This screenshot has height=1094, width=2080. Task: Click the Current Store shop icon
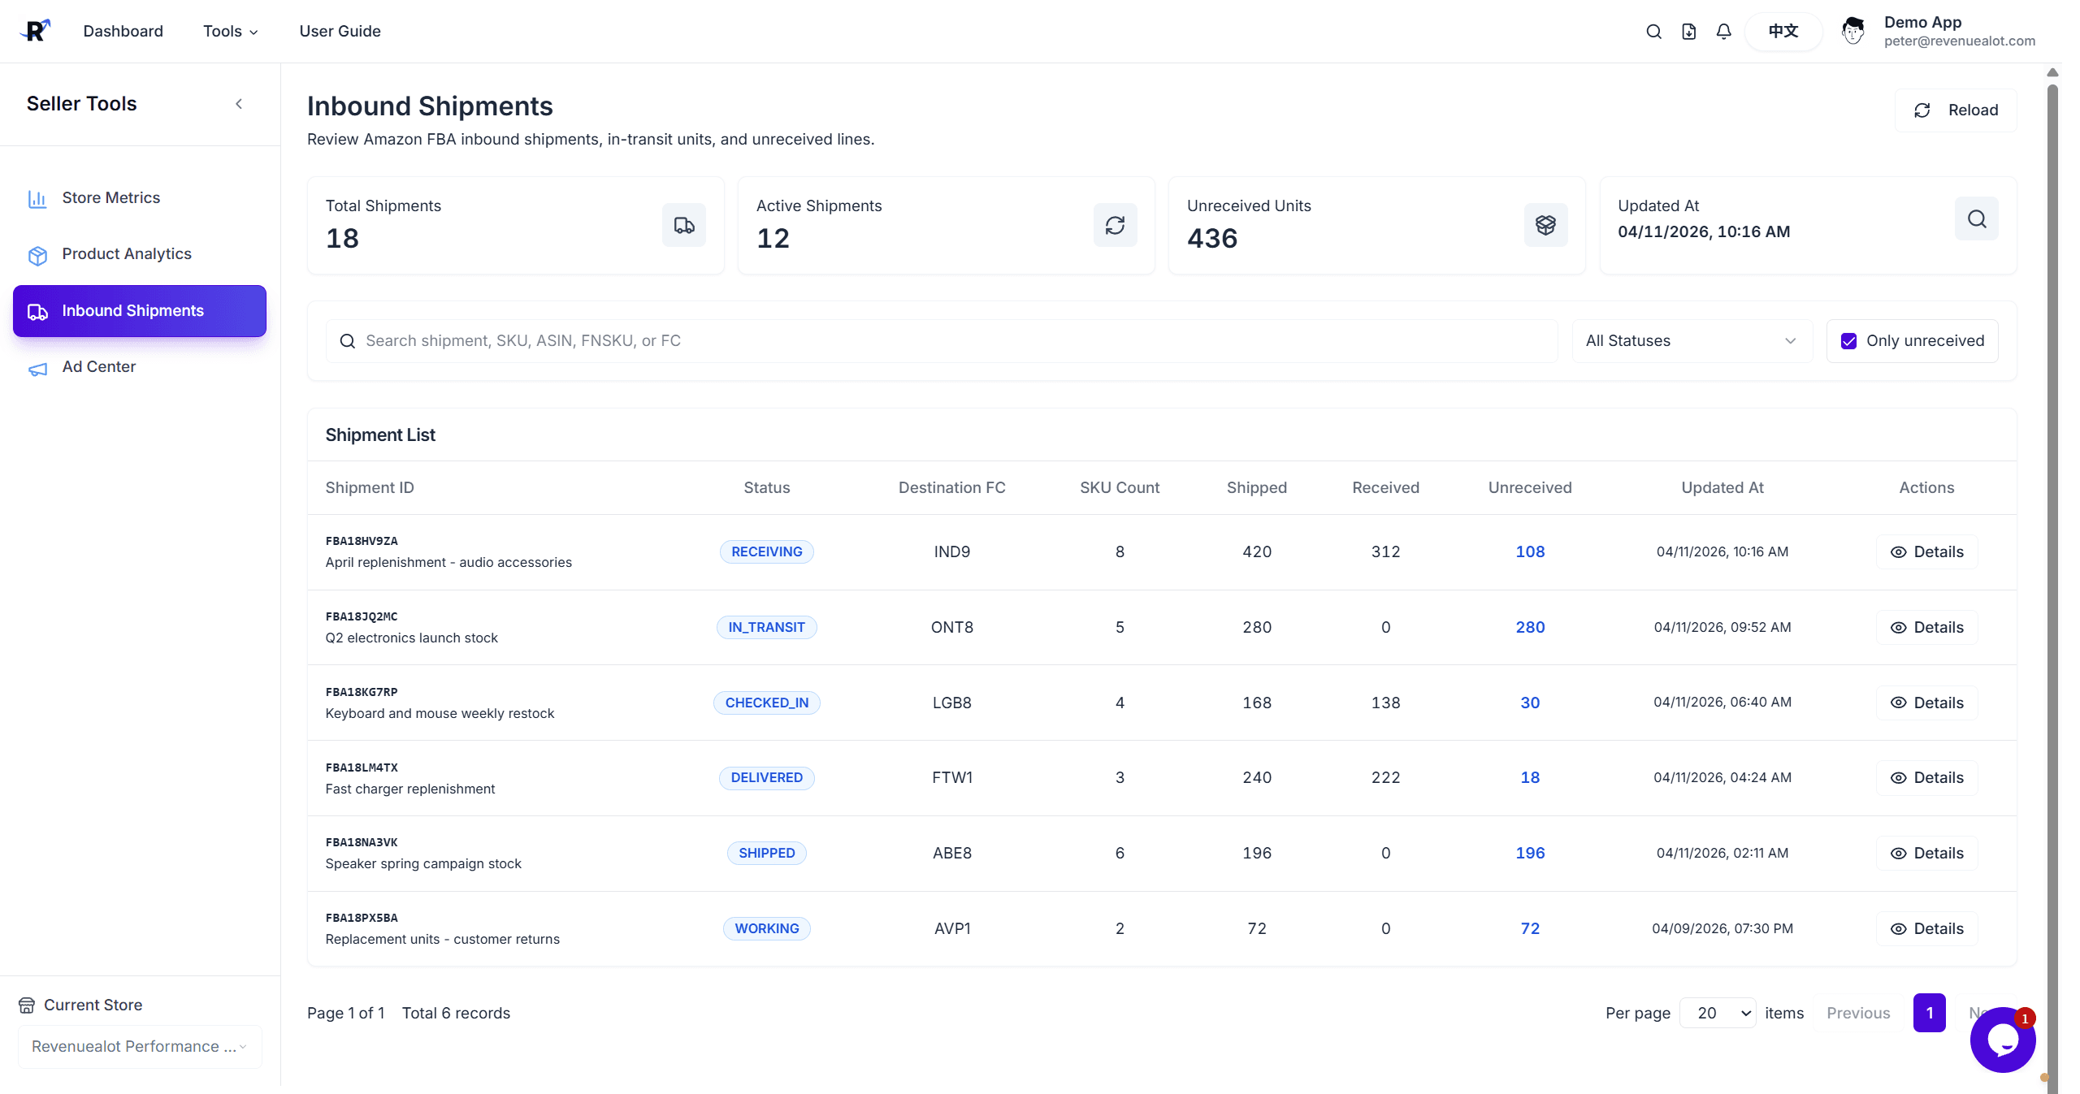27,1005
